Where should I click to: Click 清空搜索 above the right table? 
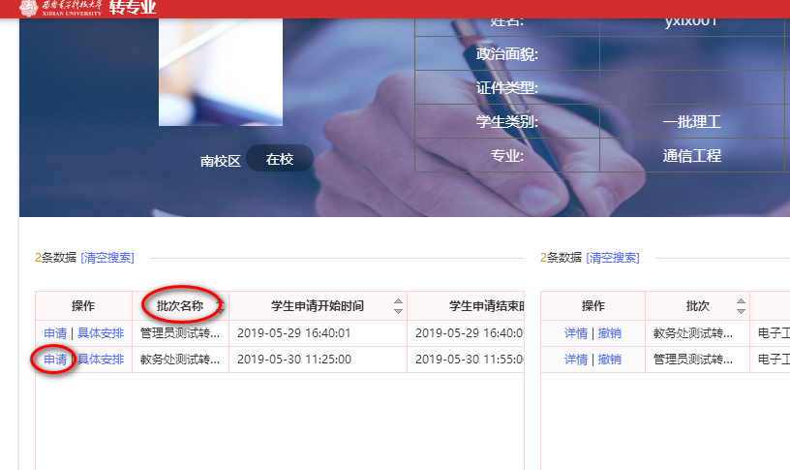pos(613,258)
